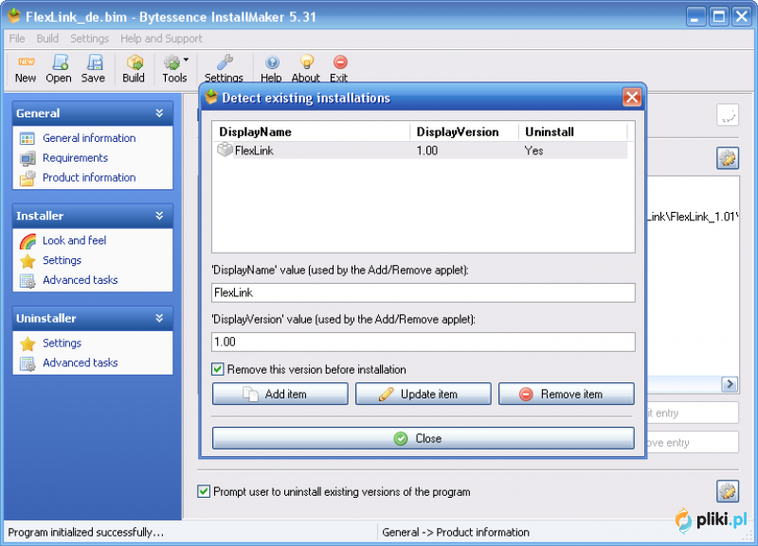The width and height of the screenshot is (758, 546).
Task: Sort by DisplayVersion column header
Action: 464,132
